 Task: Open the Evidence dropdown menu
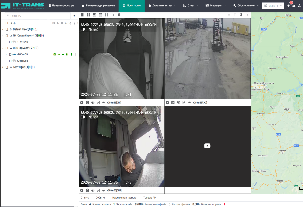click(x=162, y=6)
